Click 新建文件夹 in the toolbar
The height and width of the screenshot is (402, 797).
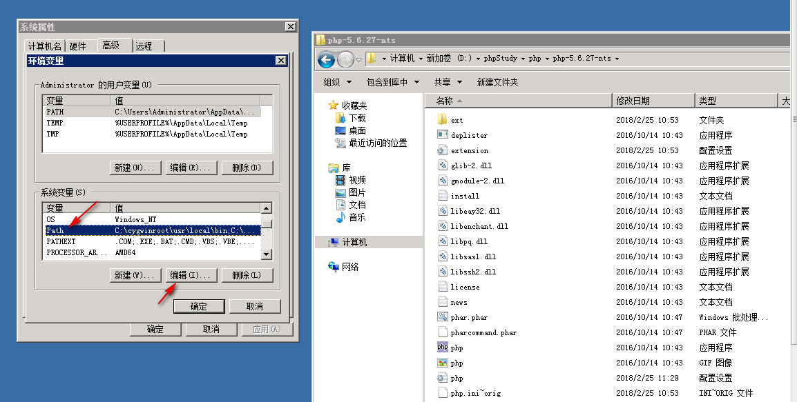(x=498, y=82)
